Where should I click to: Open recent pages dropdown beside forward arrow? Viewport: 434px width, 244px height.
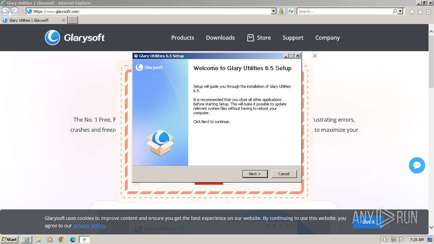(22, 12)
